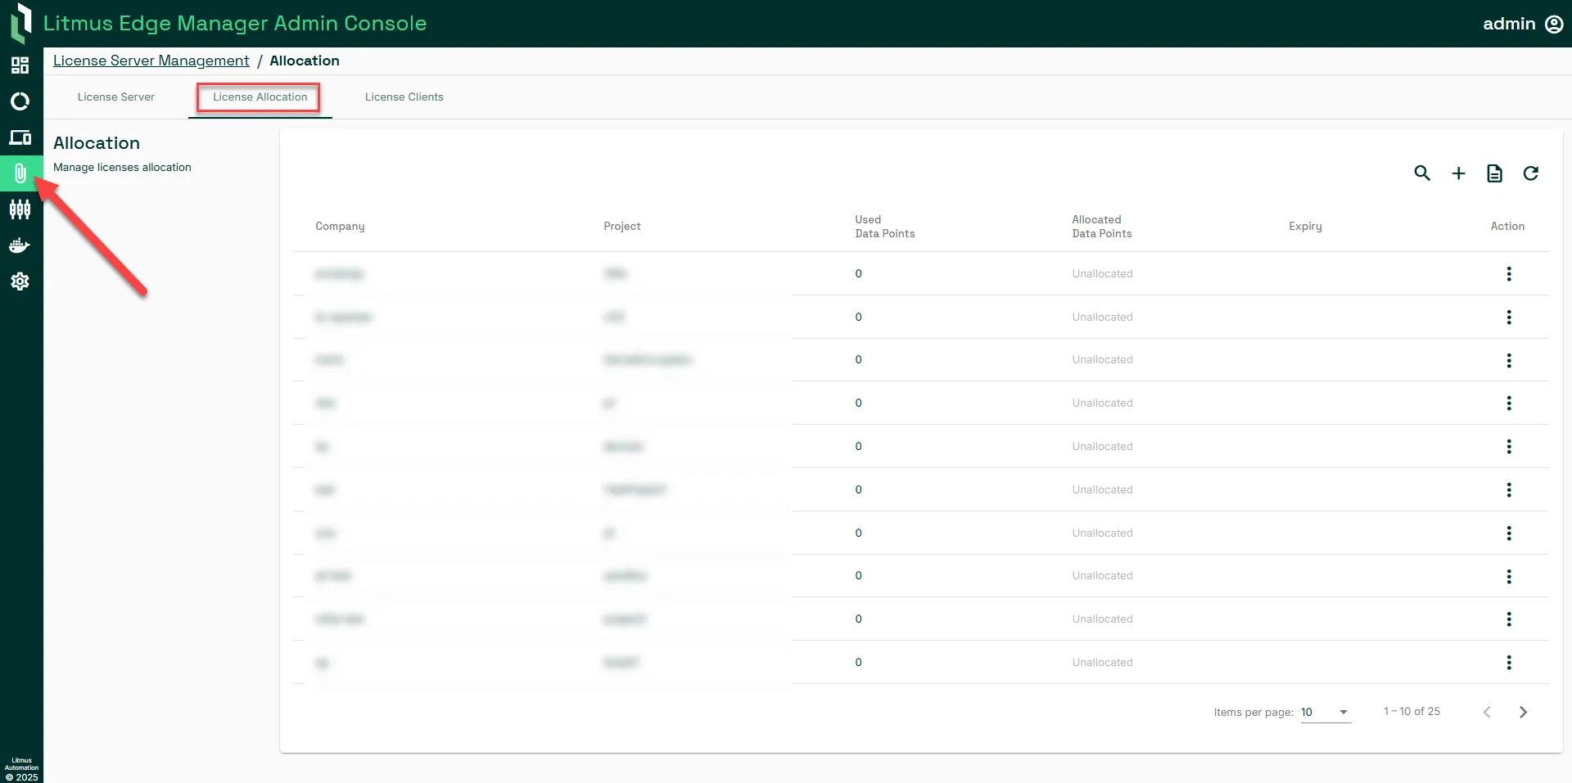Click the Allocated Data Points header
This screenshot has width=1572, height=783.
(x=1101, y=227)
